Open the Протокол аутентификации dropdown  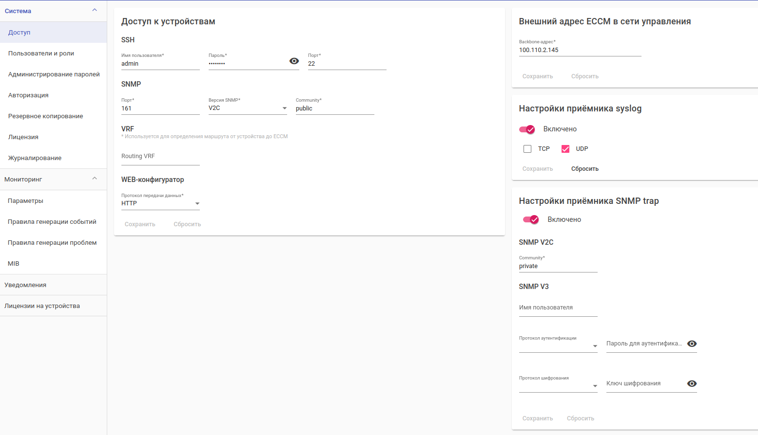pyautogui.click(x=558, y=346)
